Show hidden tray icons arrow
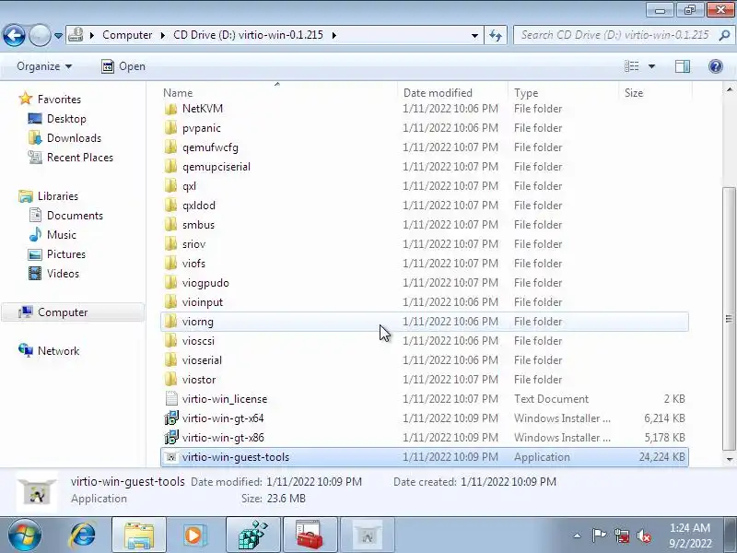The height and width of the screenshot is (553, 737). pyautogui.click(x=578, y=535)
